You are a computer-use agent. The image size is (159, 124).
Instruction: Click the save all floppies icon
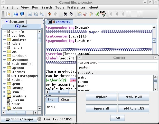(x=36, y=14)
